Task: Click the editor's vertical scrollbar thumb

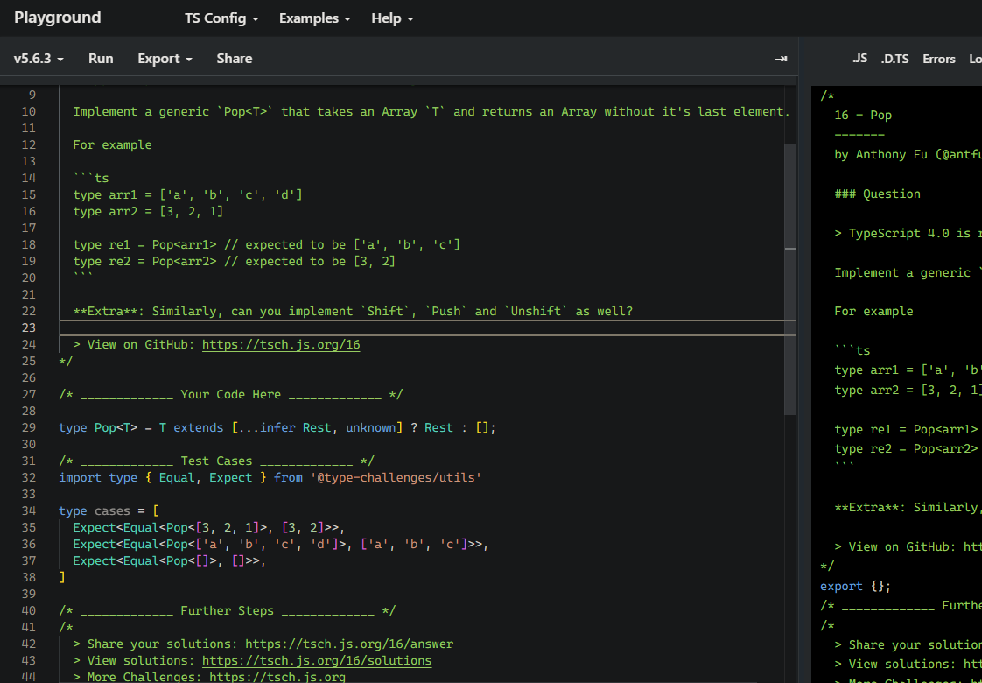Action: [x=790, y=278]
